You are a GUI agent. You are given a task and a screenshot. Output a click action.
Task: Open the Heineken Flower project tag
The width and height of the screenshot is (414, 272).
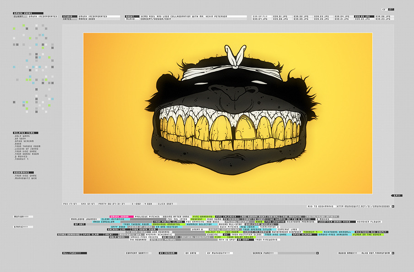click(x=369, y=222)
